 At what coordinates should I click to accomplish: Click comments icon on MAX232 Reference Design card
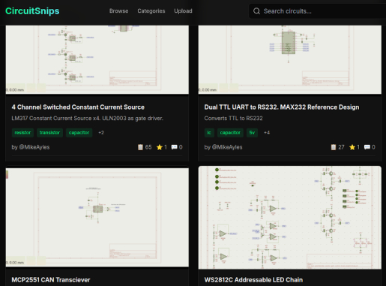[x=367, y=147]
